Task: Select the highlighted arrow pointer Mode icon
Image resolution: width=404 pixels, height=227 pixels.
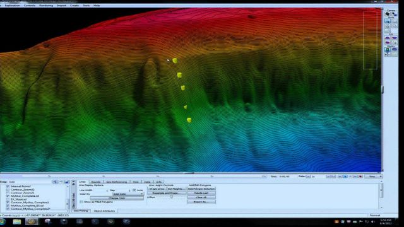Action: (x=387, y=21)
